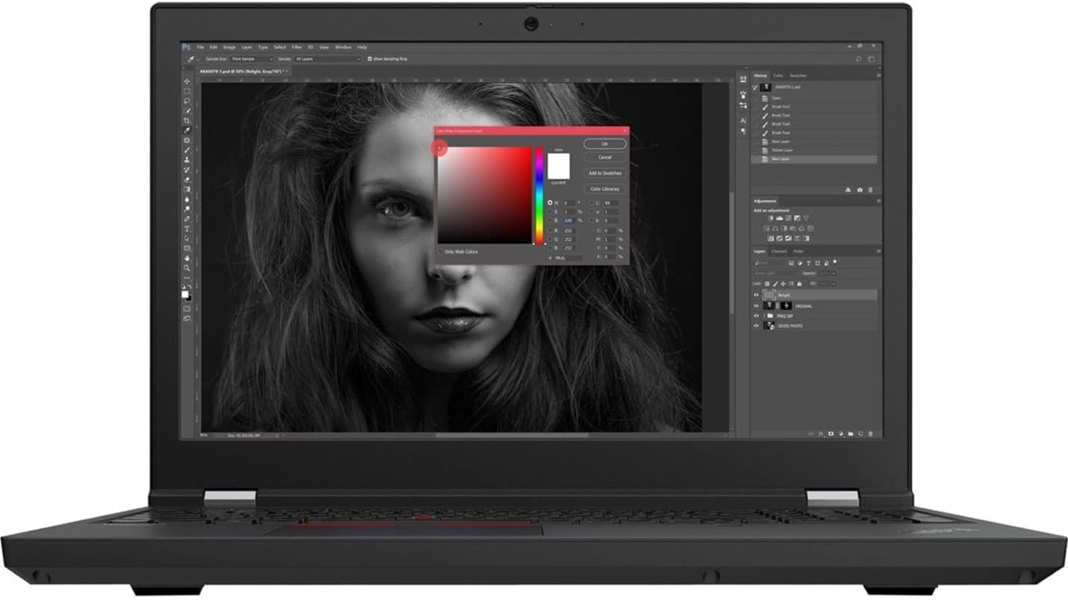Click the trash icon in History panel

coord(870,190)
